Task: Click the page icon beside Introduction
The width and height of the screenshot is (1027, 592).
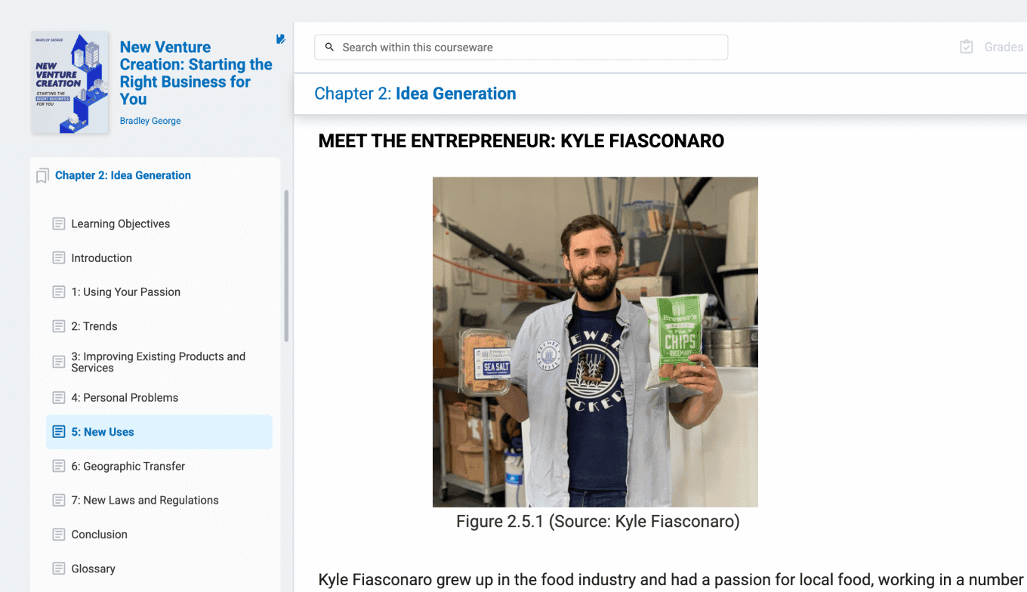Action: coord(59,257)
